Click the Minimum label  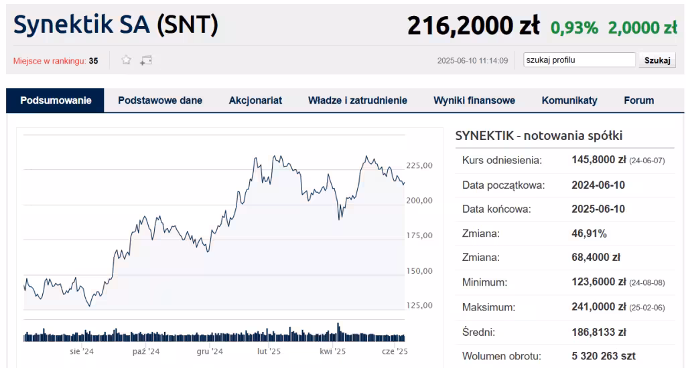coord(484,282)
